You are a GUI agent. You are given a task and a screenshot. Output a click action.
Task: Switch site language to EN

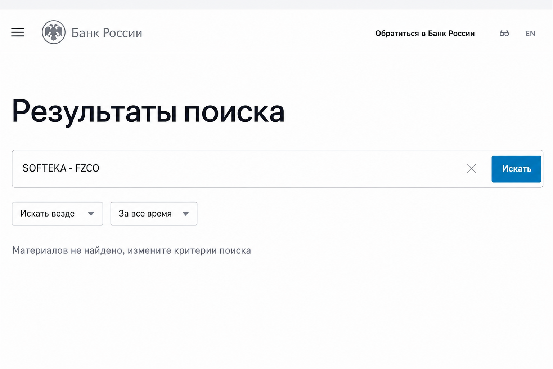(530, 34)
